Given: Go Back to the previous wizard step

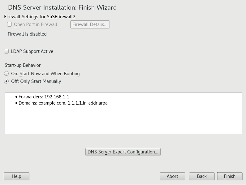Looking at the screenshot, I should (x=202, y=176).
